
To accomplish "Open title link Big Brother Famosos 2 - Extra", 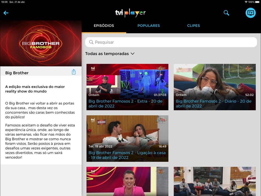I will (x=126, y=103).
